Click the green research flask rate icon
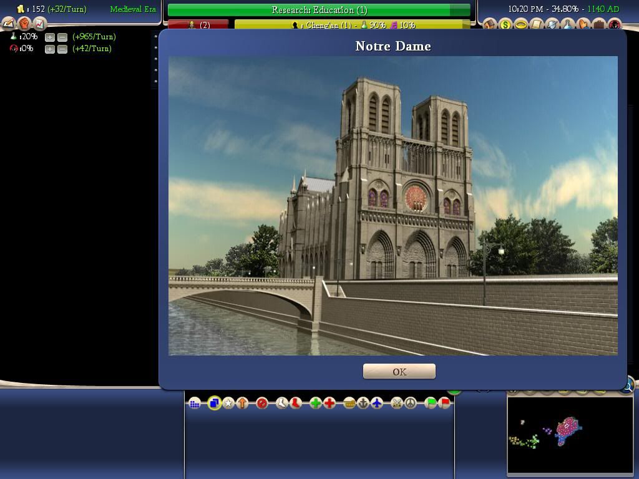Image resolution: width=639 pixels, height=479 pixels. click(14, 37)
